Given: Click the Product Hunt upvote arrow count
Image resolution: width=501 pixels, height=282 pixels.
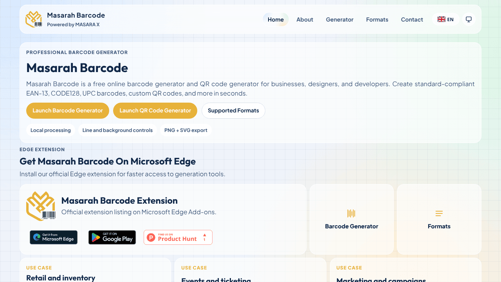Looking at the screenshot, I should pyautogui.click(x=204, y=237).
